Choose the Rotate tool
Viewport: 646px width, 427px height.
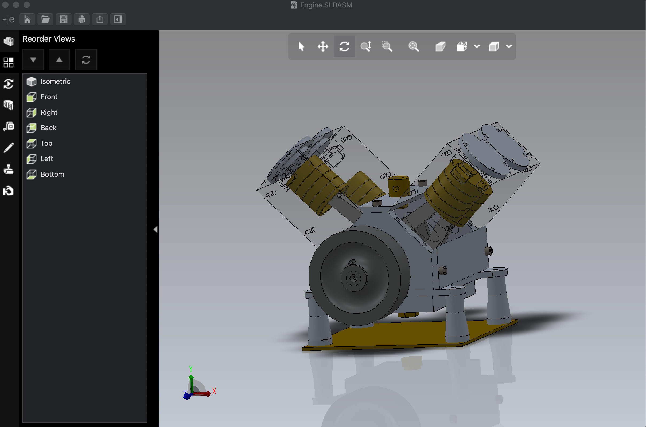click(x=344, y=46)
